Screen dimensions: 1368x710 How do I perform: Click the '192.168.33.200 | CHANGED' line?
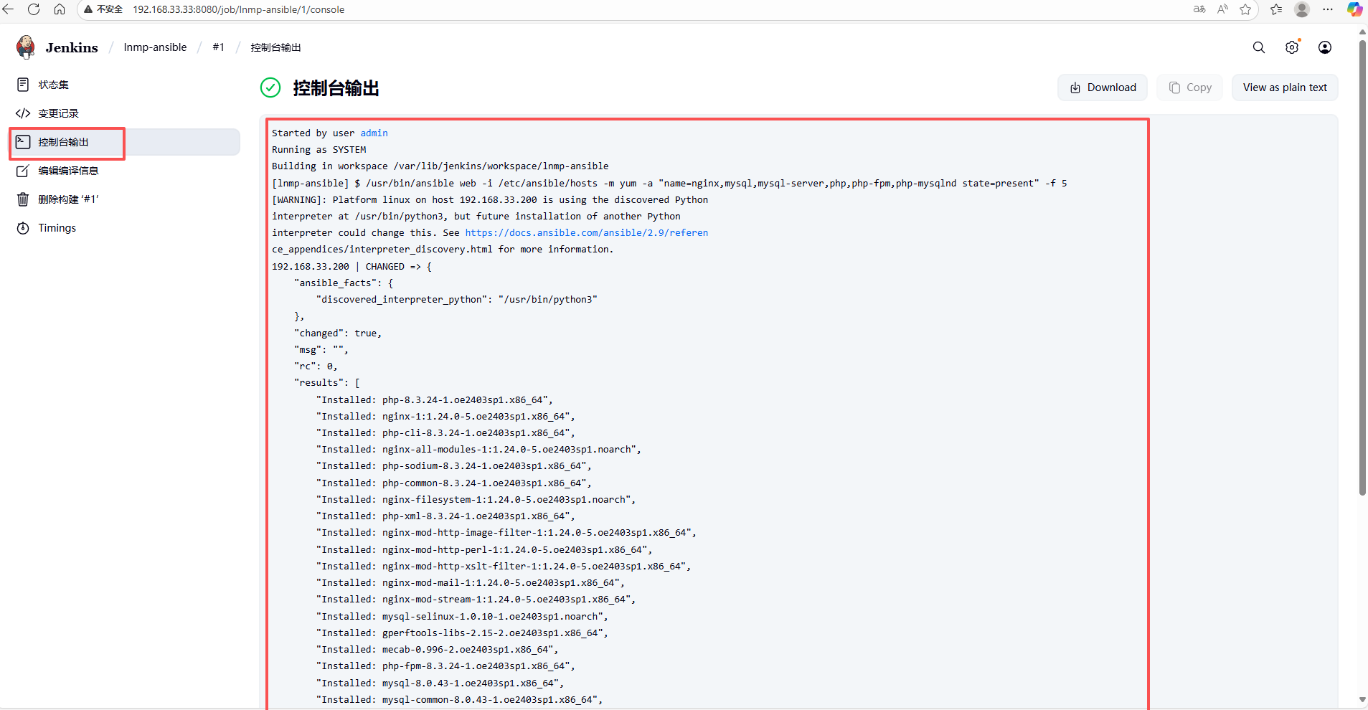352,267
